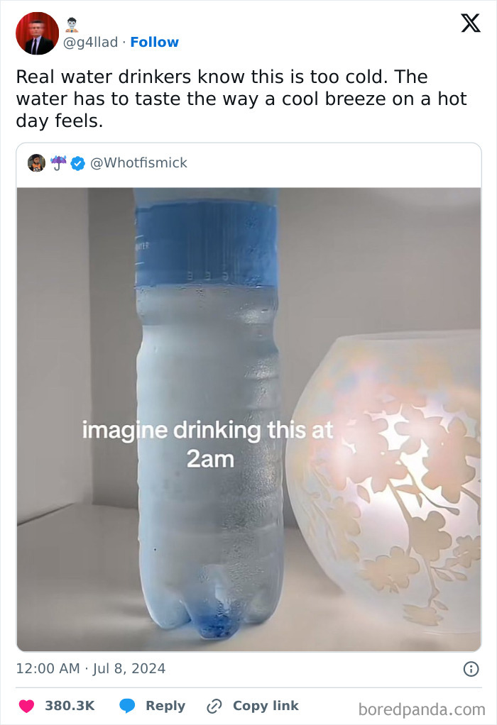
Task: Click the @g4llad profile avatar
Action: (x=37, y=33)
